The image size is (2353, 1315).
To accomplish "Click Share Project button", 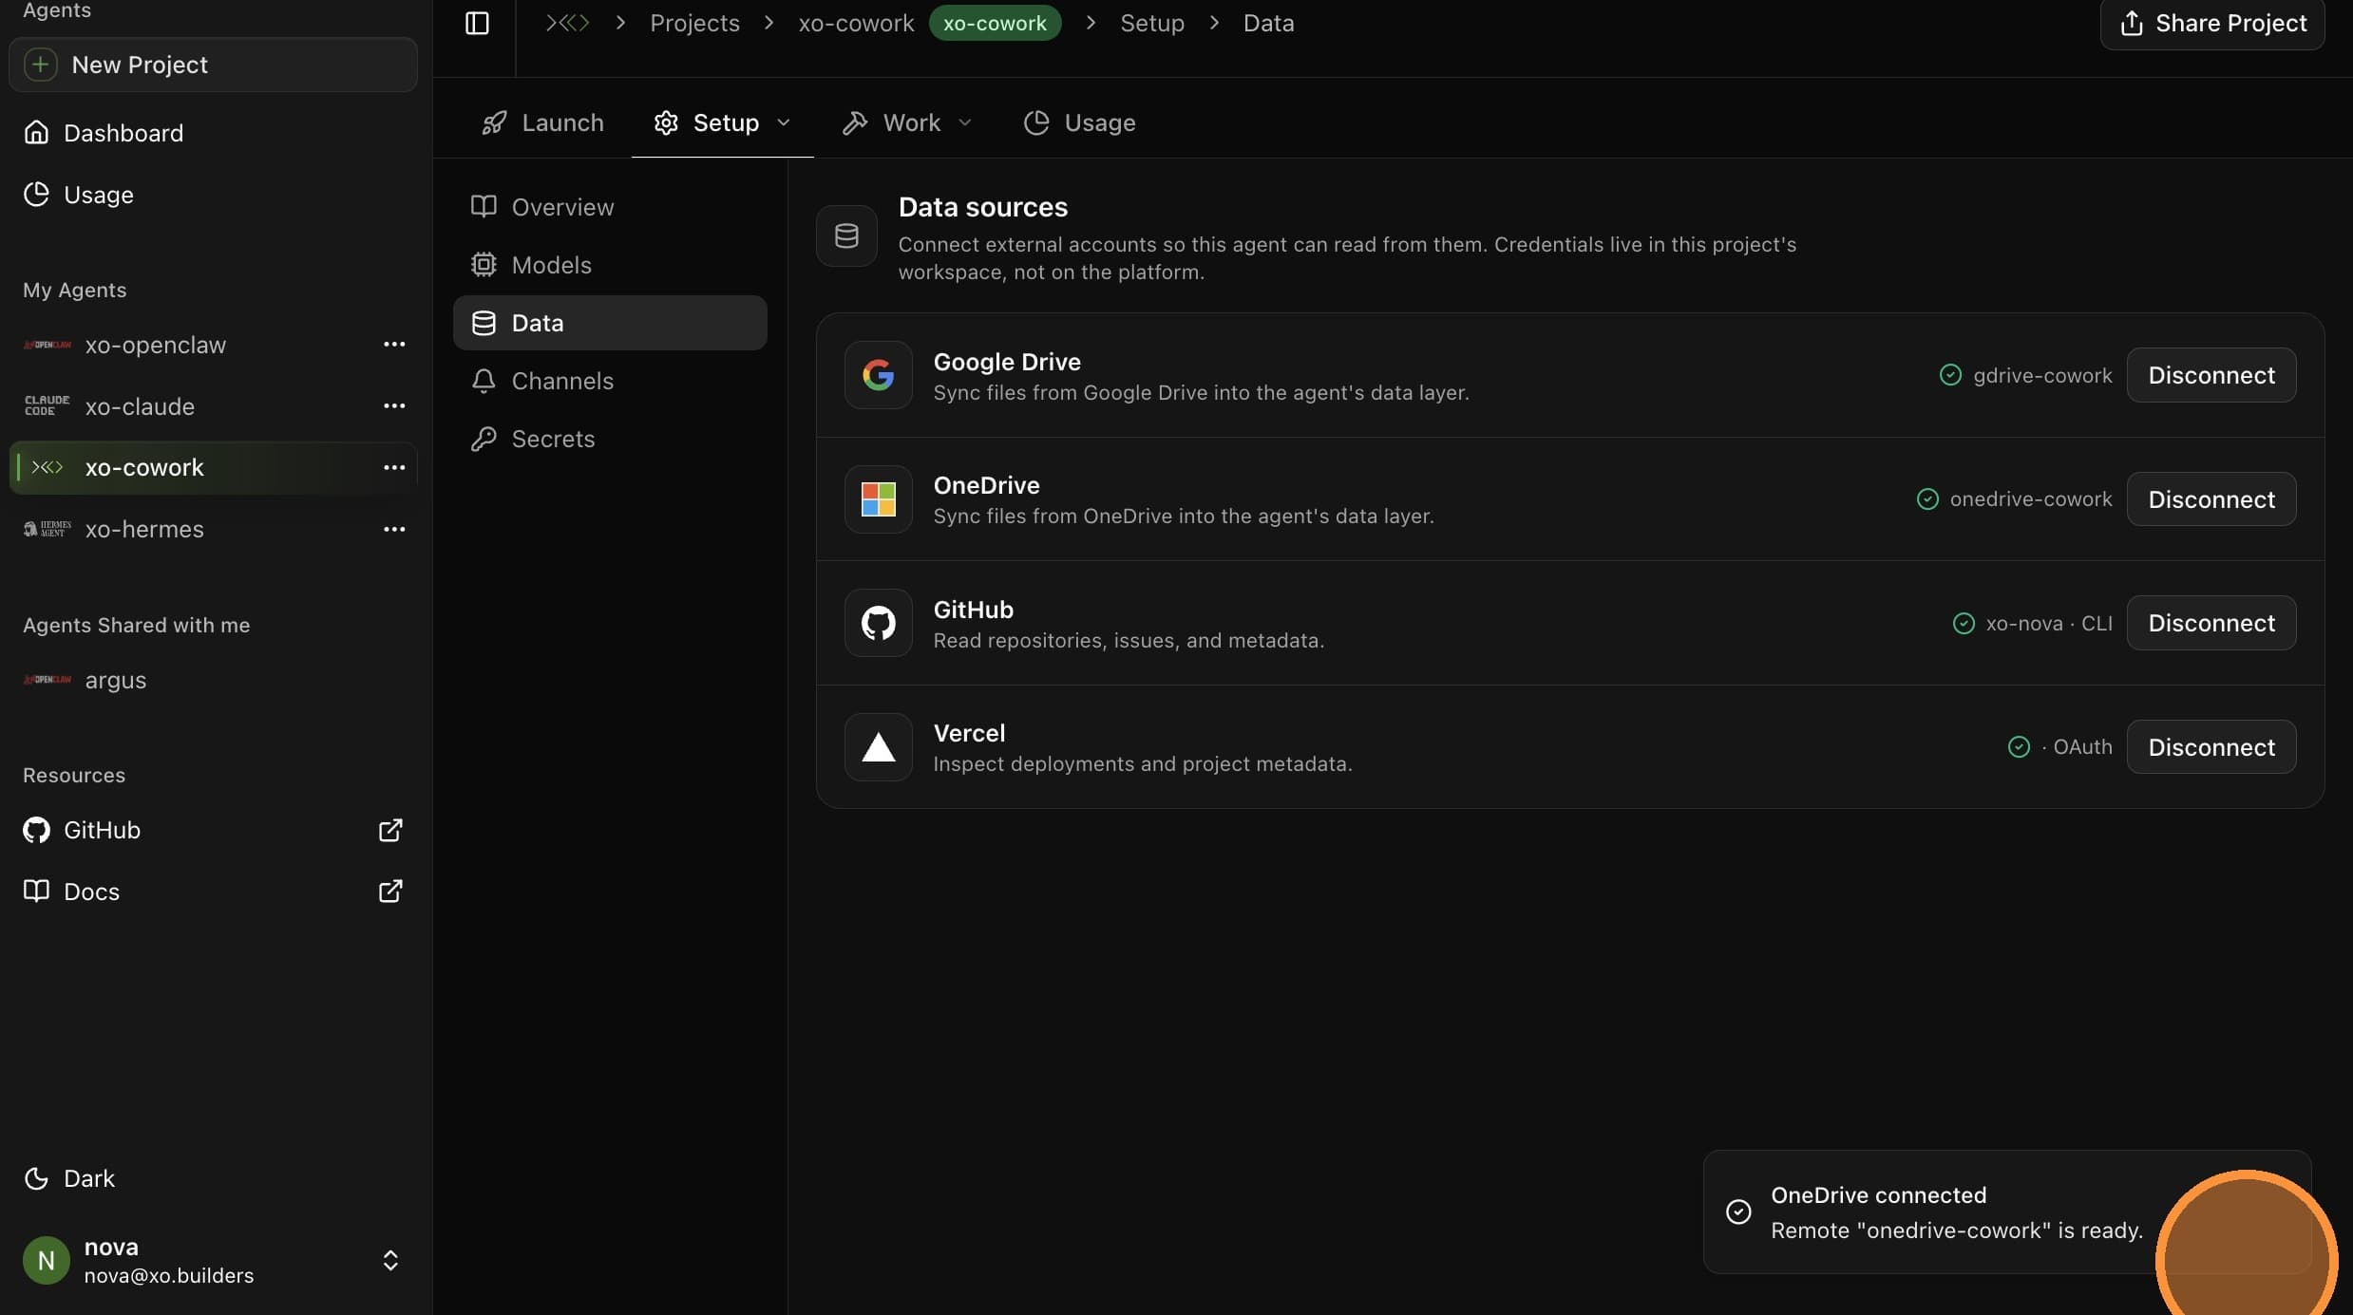I will [2212, 23].
